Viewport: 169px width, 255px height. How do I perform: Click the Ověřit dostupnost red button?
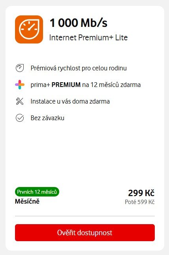coord(85,232)
